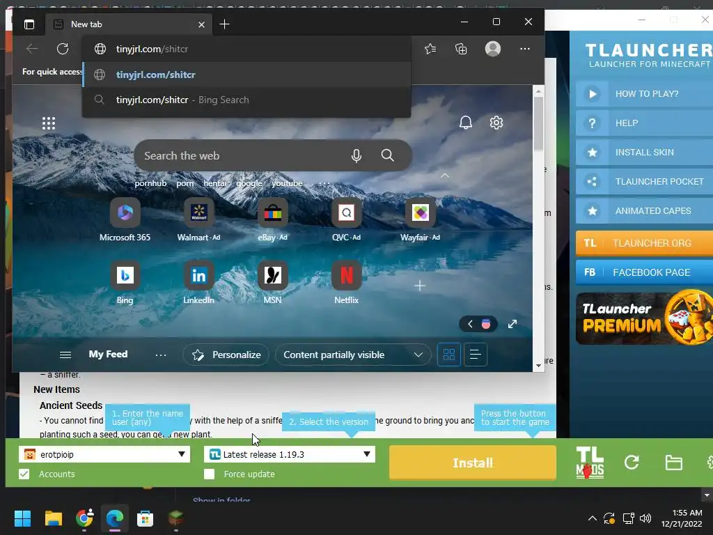Select the Bing Search suggestion
Viewport: 713px width, 535px height.
pos(247,100)
